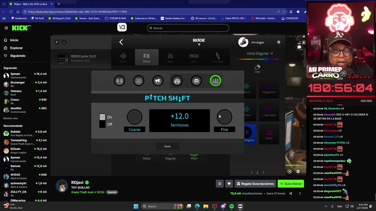Click the Voice Disguise color slider

[258, 59]
